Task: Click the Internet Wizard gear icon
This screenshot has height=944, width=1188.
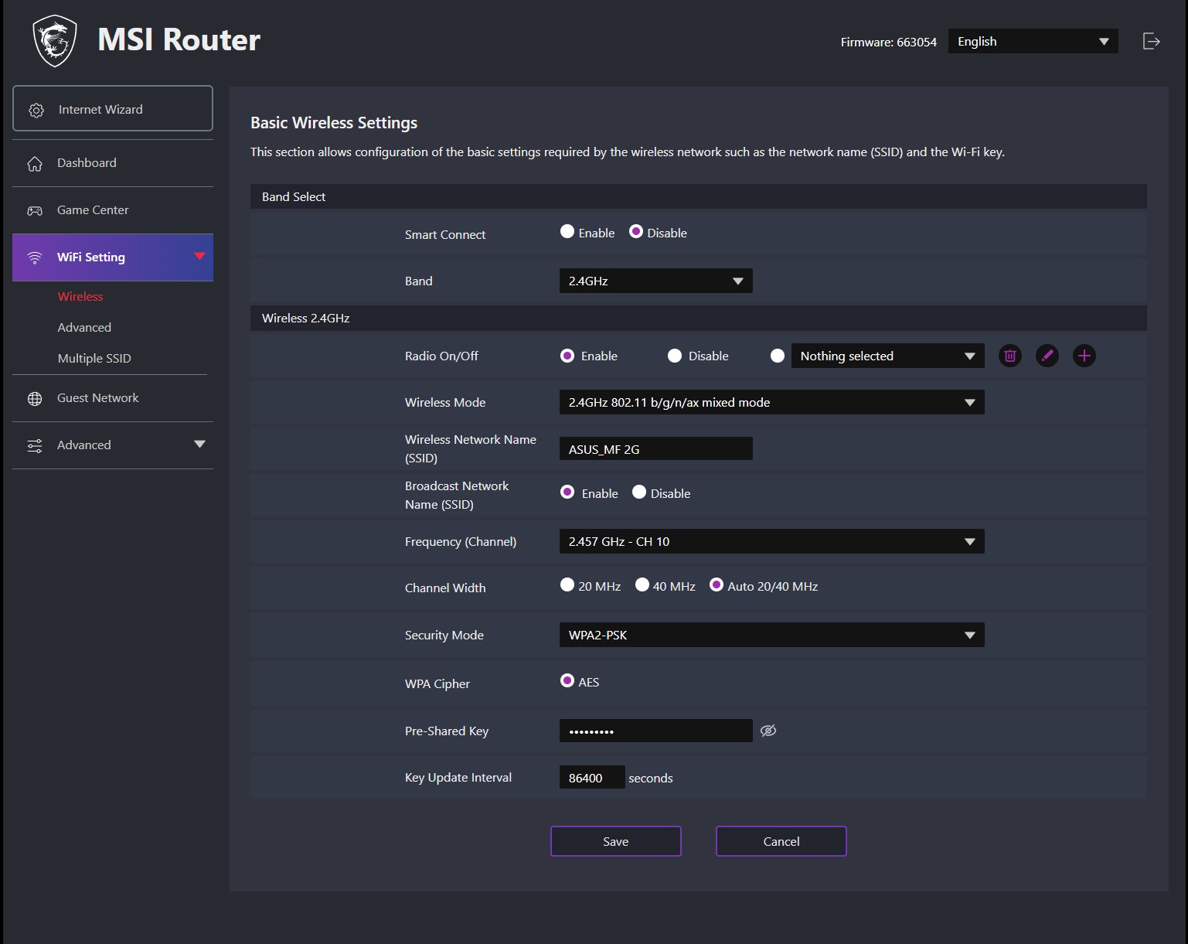Action: coord(36,111)
